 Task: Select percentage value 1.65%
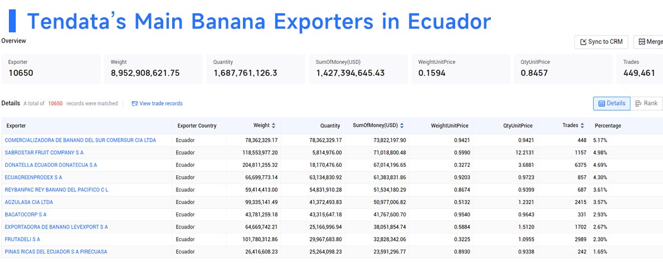(x=600, y=252)
